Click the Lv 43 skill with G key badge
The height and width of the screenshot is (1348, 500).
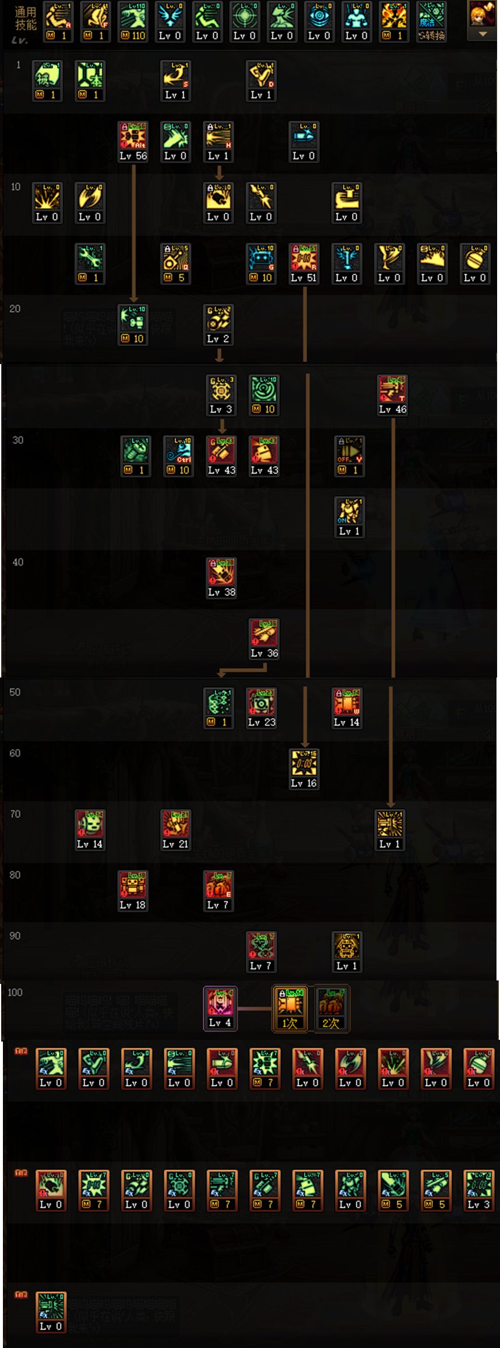[x=221, y=457]
